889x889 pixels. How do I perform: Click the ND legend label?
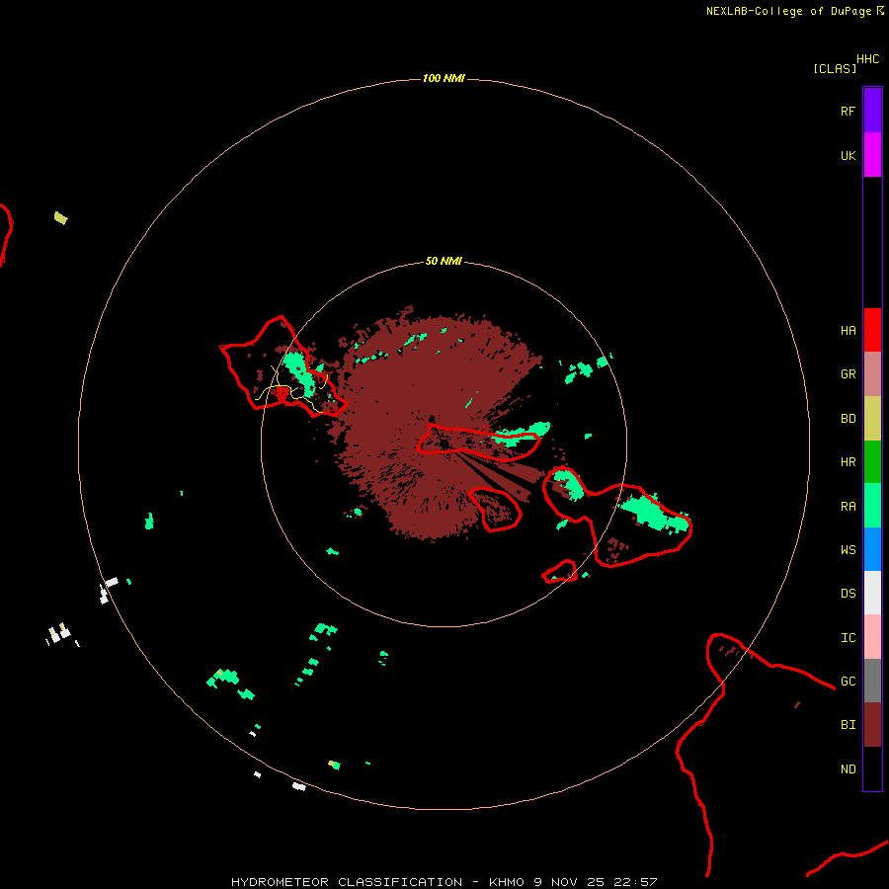click(848, 769)
